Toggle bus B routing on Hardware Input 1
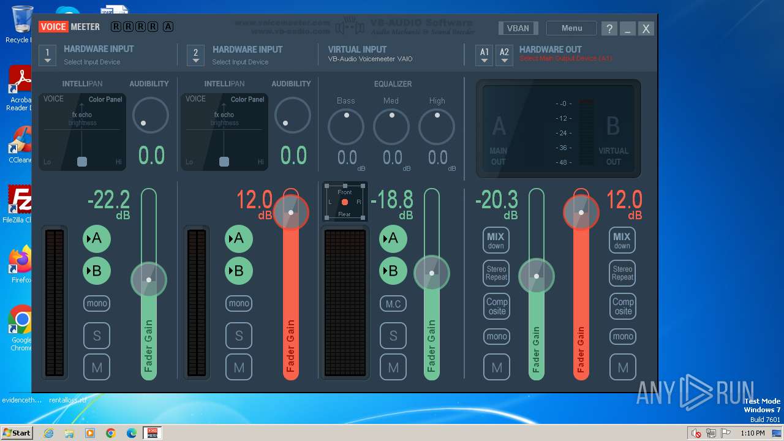This screenshot has width=784, height=441. (x=97, y=271)
